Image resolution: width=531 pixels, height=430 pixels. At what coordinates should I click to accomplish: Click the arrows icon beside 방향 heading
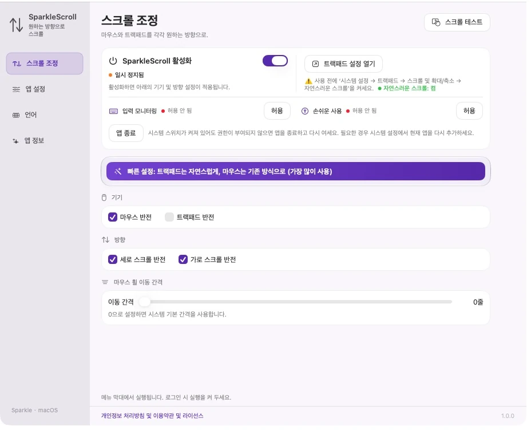pyautogui.click(x=106, y=240)
